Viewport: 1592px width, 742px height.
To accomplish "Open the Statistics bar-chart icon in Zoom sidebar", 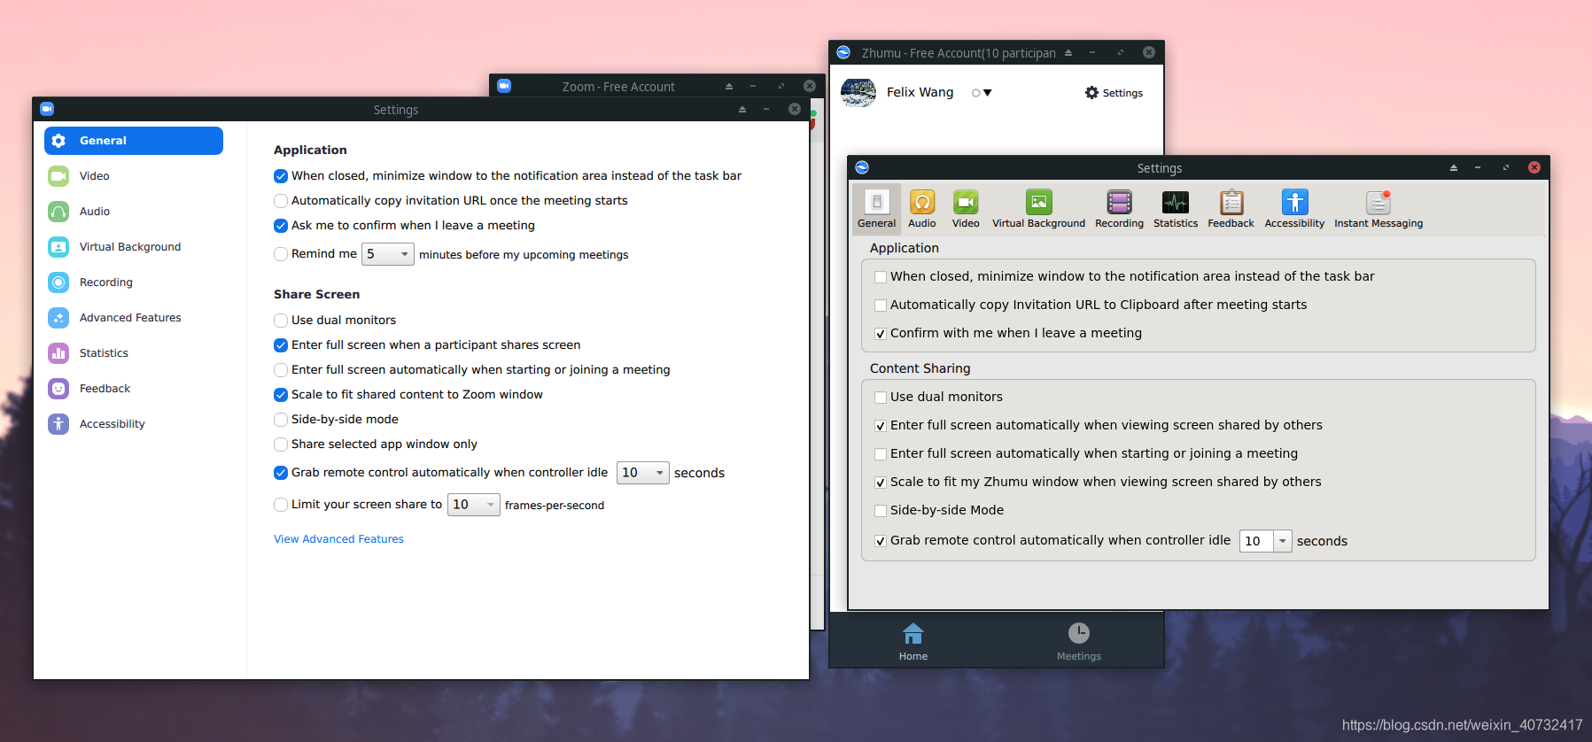I will point(58,353).
